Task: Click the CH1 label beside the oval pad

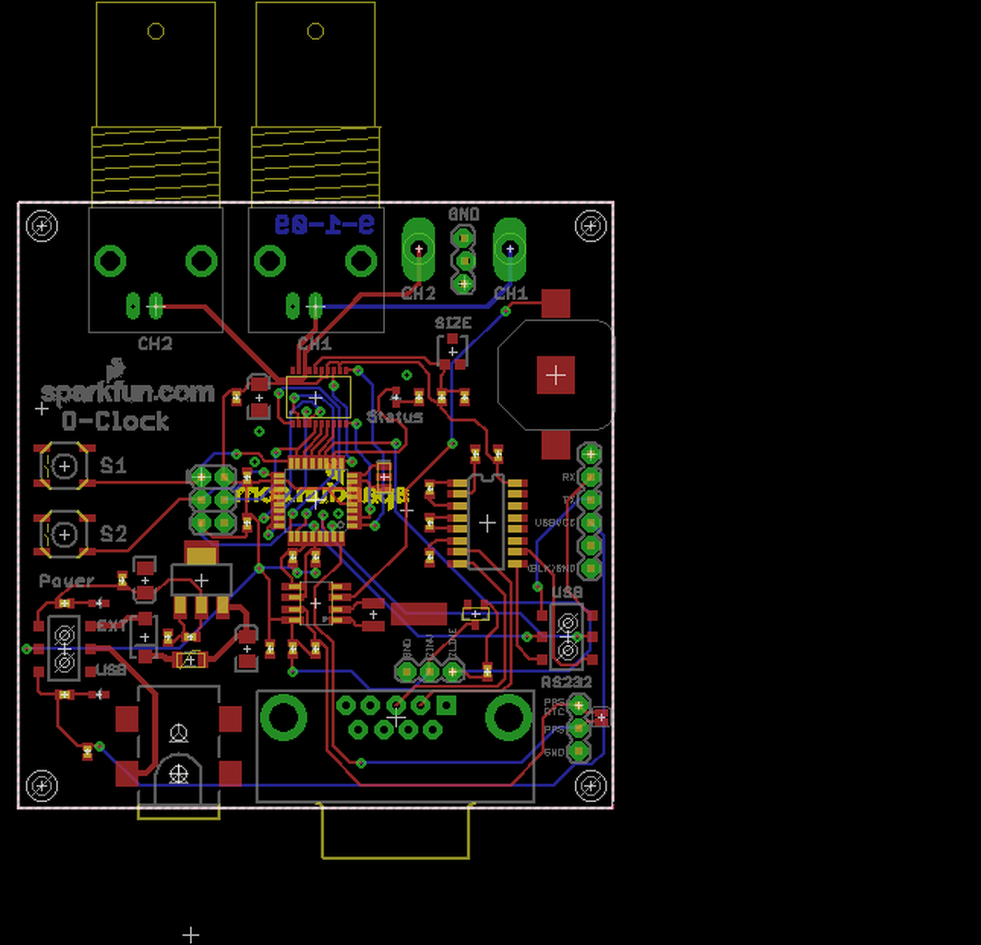Action: coord(511,293)
